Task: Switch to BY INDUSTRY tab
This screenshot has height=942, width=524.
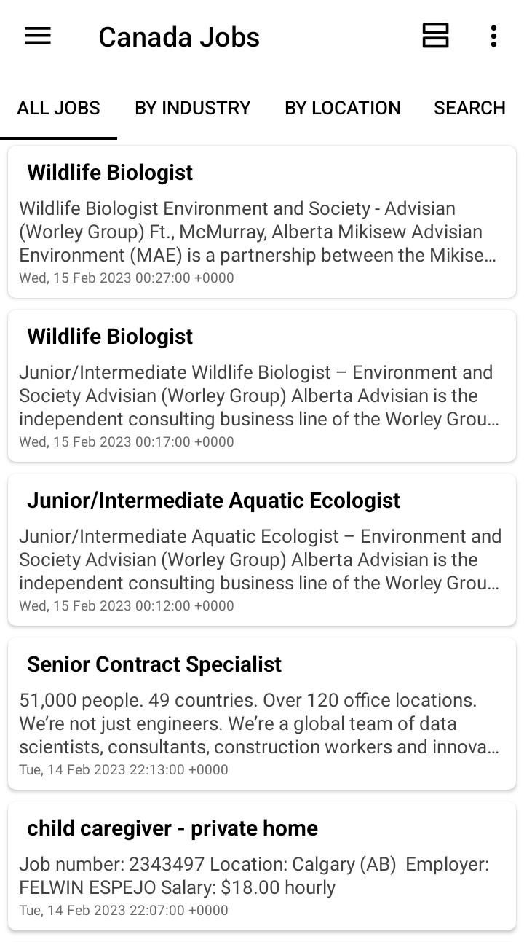Action: (192, 108)
